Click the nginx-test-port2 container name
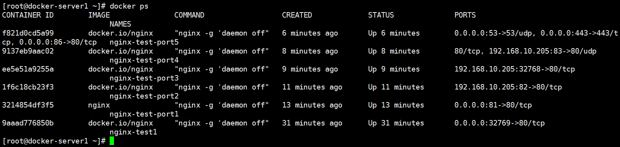The width and height of the screenshot is (620, 147). (x=144, y=96)
